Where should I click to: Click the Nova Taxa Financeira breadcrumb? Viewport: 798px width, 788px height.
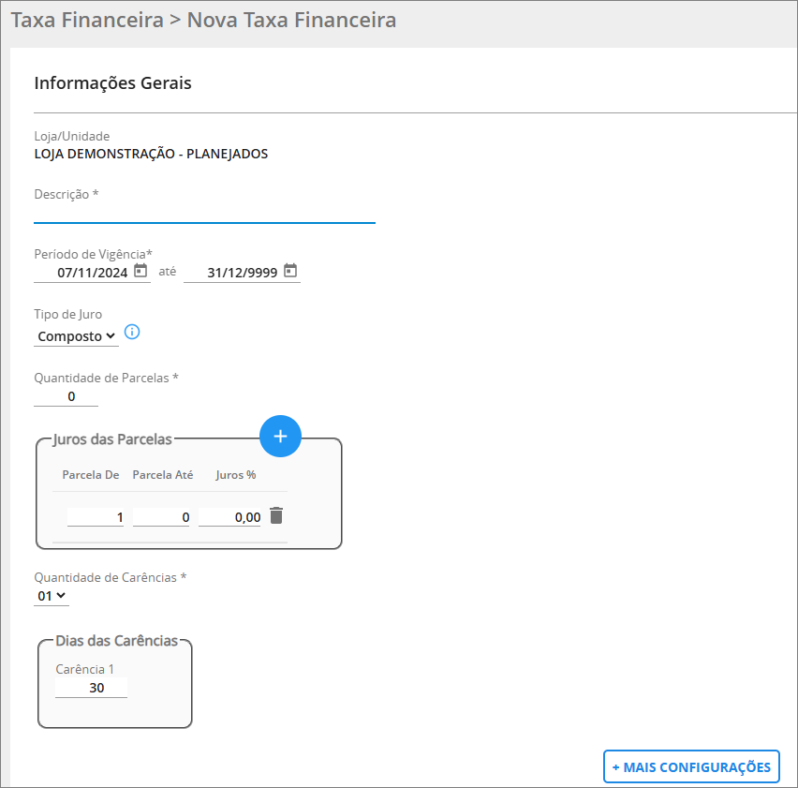291,21
